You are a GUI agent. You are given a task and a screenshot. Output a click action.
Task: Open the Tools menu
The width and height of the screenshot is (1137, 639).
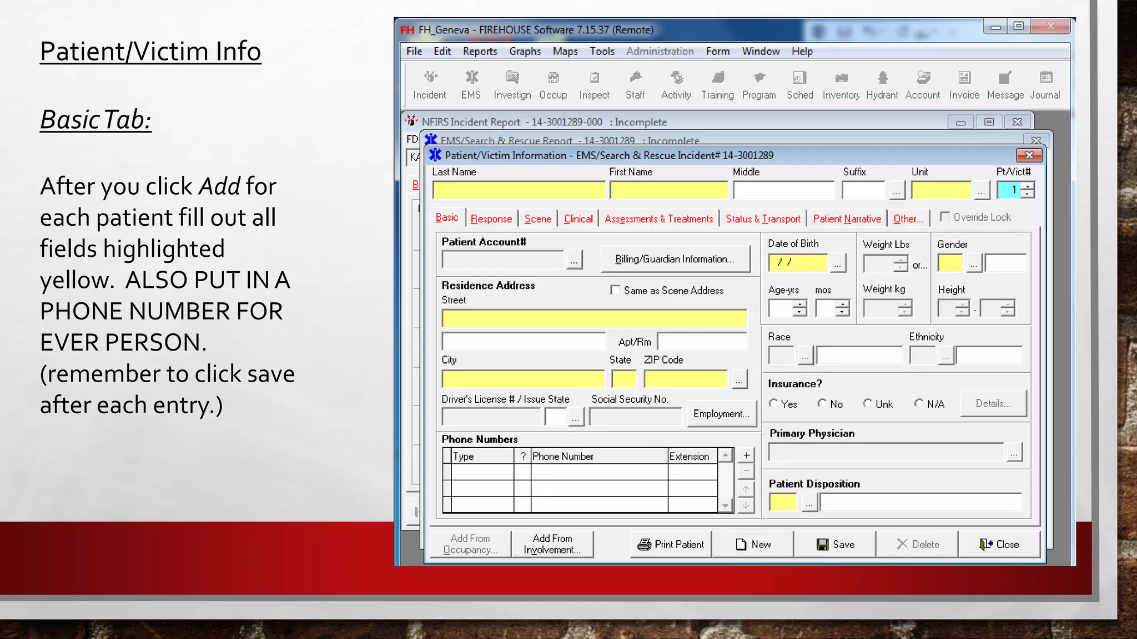(602, 51)
